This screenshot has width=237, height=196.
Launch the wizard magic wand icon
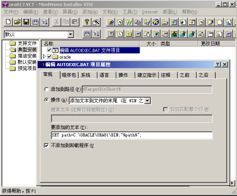96,22
